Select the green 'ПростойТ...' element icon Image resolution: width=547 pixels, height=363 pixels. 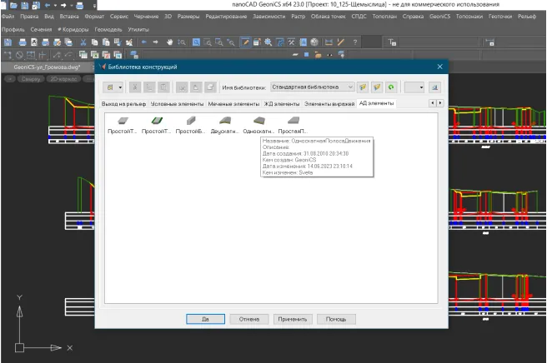click(x=157, y=122)
